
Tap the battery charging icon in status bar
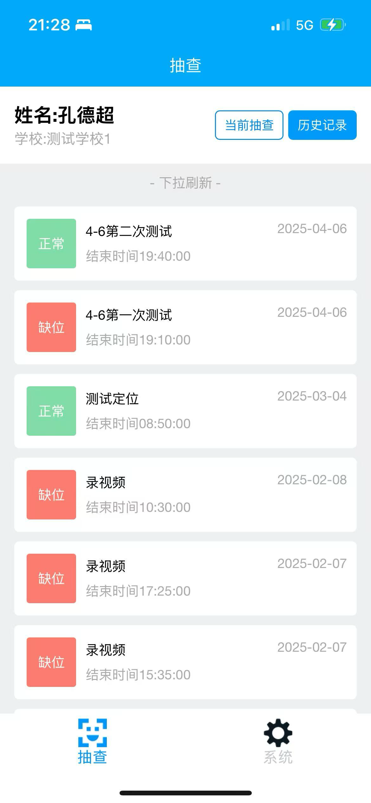coord(333,25)
